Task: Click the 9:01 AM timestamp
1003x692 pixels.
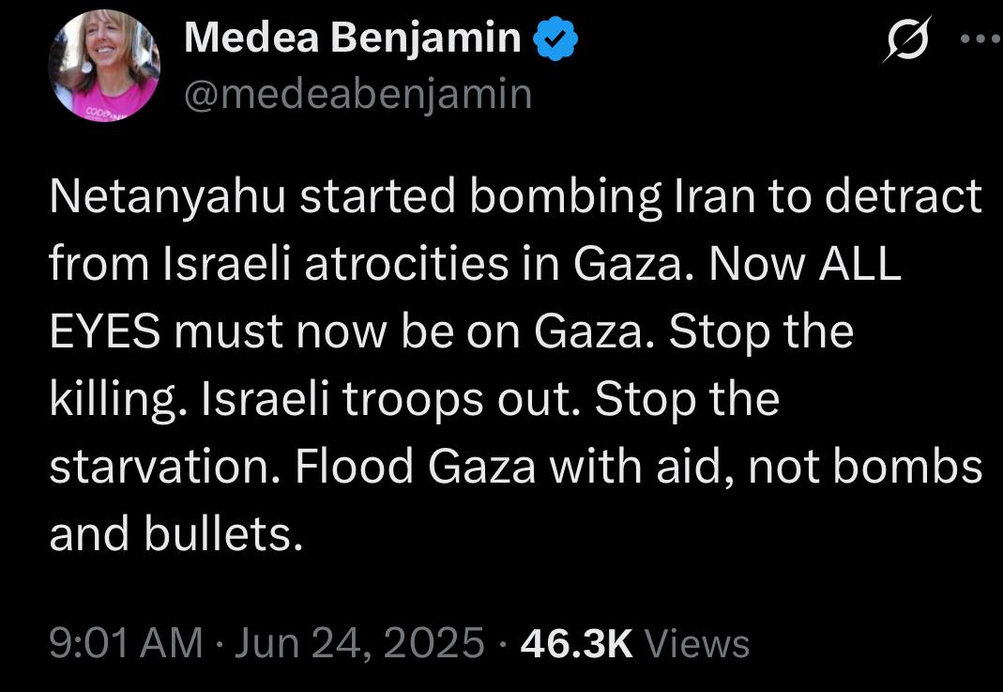Action: 126,643
